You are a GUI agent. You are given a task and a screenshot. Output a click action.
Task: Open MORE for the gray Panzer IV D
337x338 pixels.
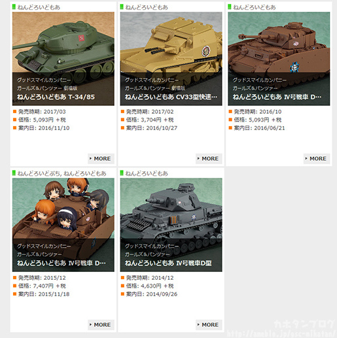(x=209, y=325)
